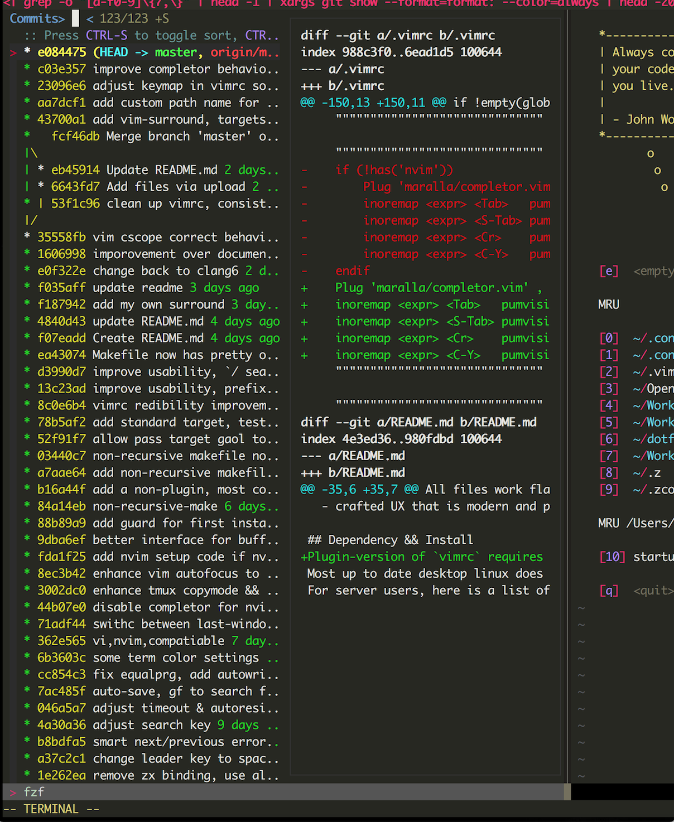The image size is (674, 822).
Task: Select commit 35558fb vim cscope correct behavior
Action: (x=151, y=237)
